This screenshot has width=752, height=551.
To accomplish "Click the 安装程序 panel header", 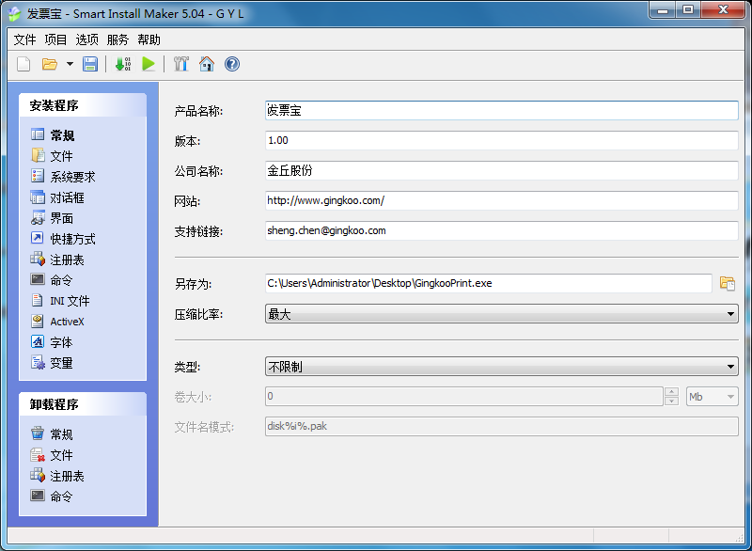I will [83, 105].
